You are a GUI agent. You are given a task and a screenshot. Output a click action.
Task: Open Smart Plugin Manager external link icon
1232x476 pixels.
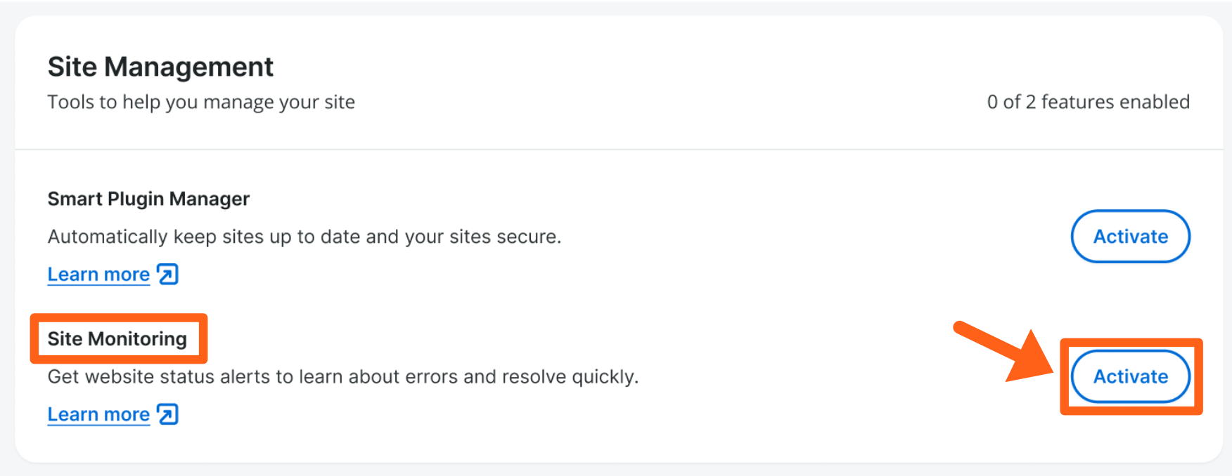pyautogui.click(x=168, y=275)
